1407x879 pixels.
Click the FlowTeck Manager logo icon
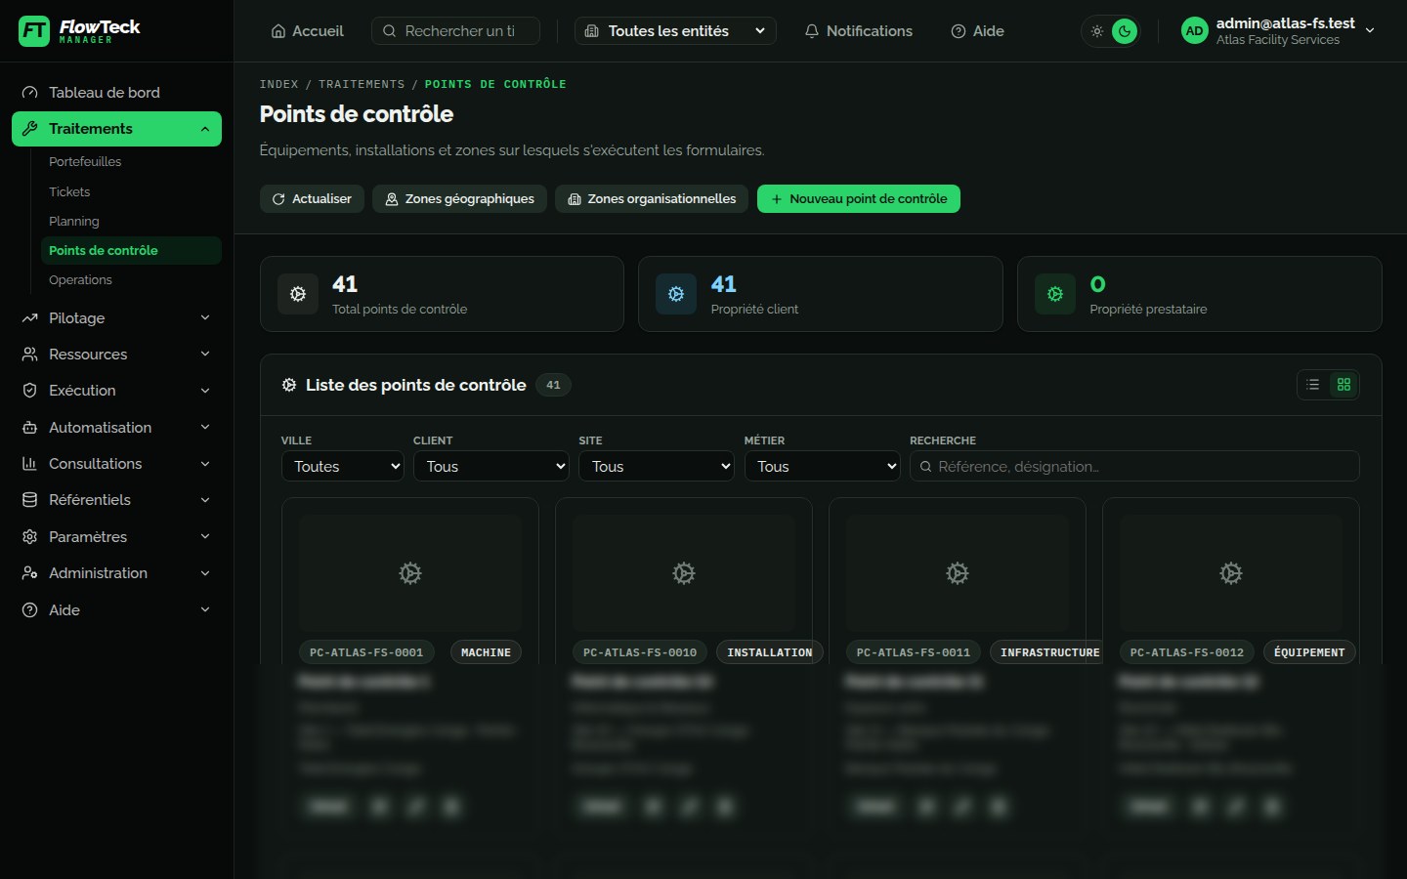34,31
